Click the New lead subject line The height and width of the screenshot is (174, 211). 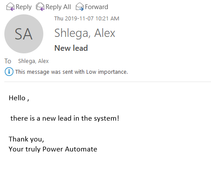tap(71, 48)
